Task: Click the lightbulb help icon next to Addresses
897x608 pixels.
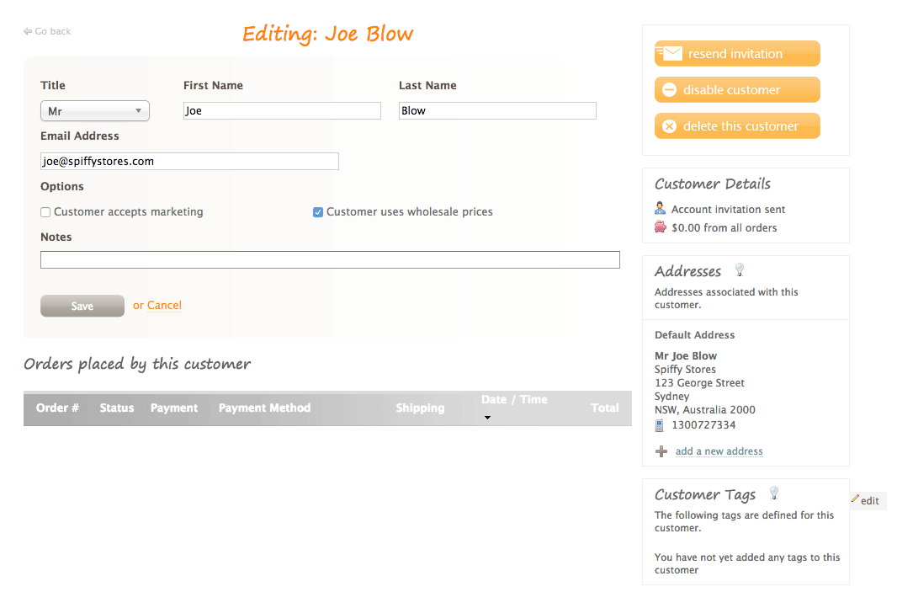Action: pos(740,269)
